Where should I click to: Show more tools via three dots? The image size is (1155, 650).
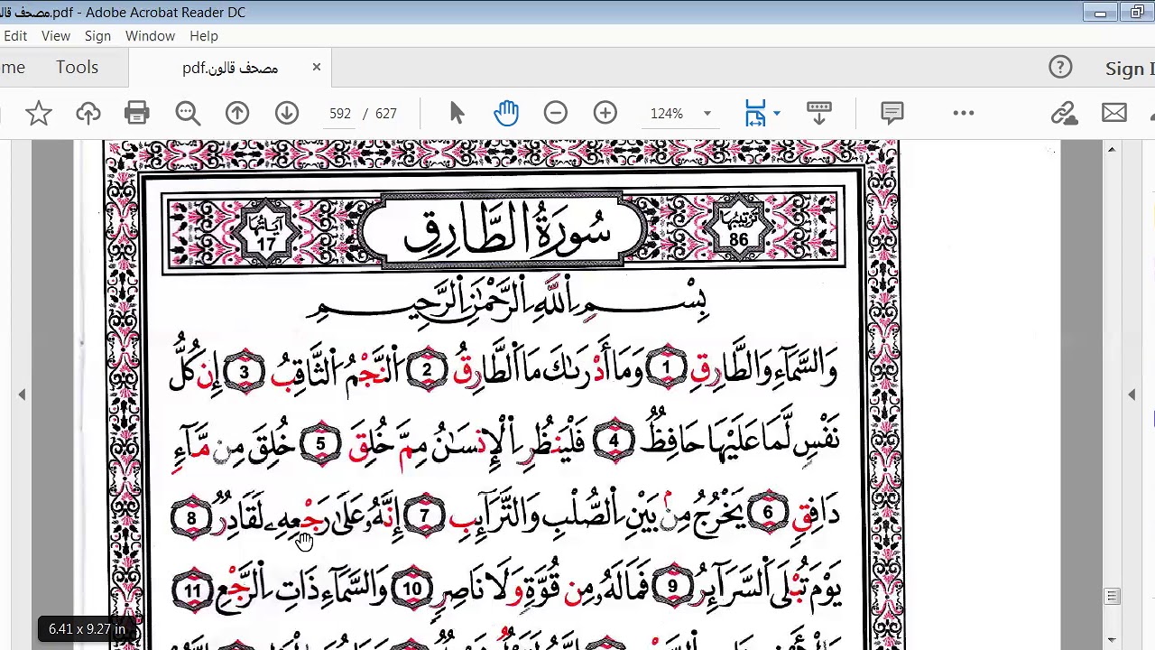coord(964,113)
